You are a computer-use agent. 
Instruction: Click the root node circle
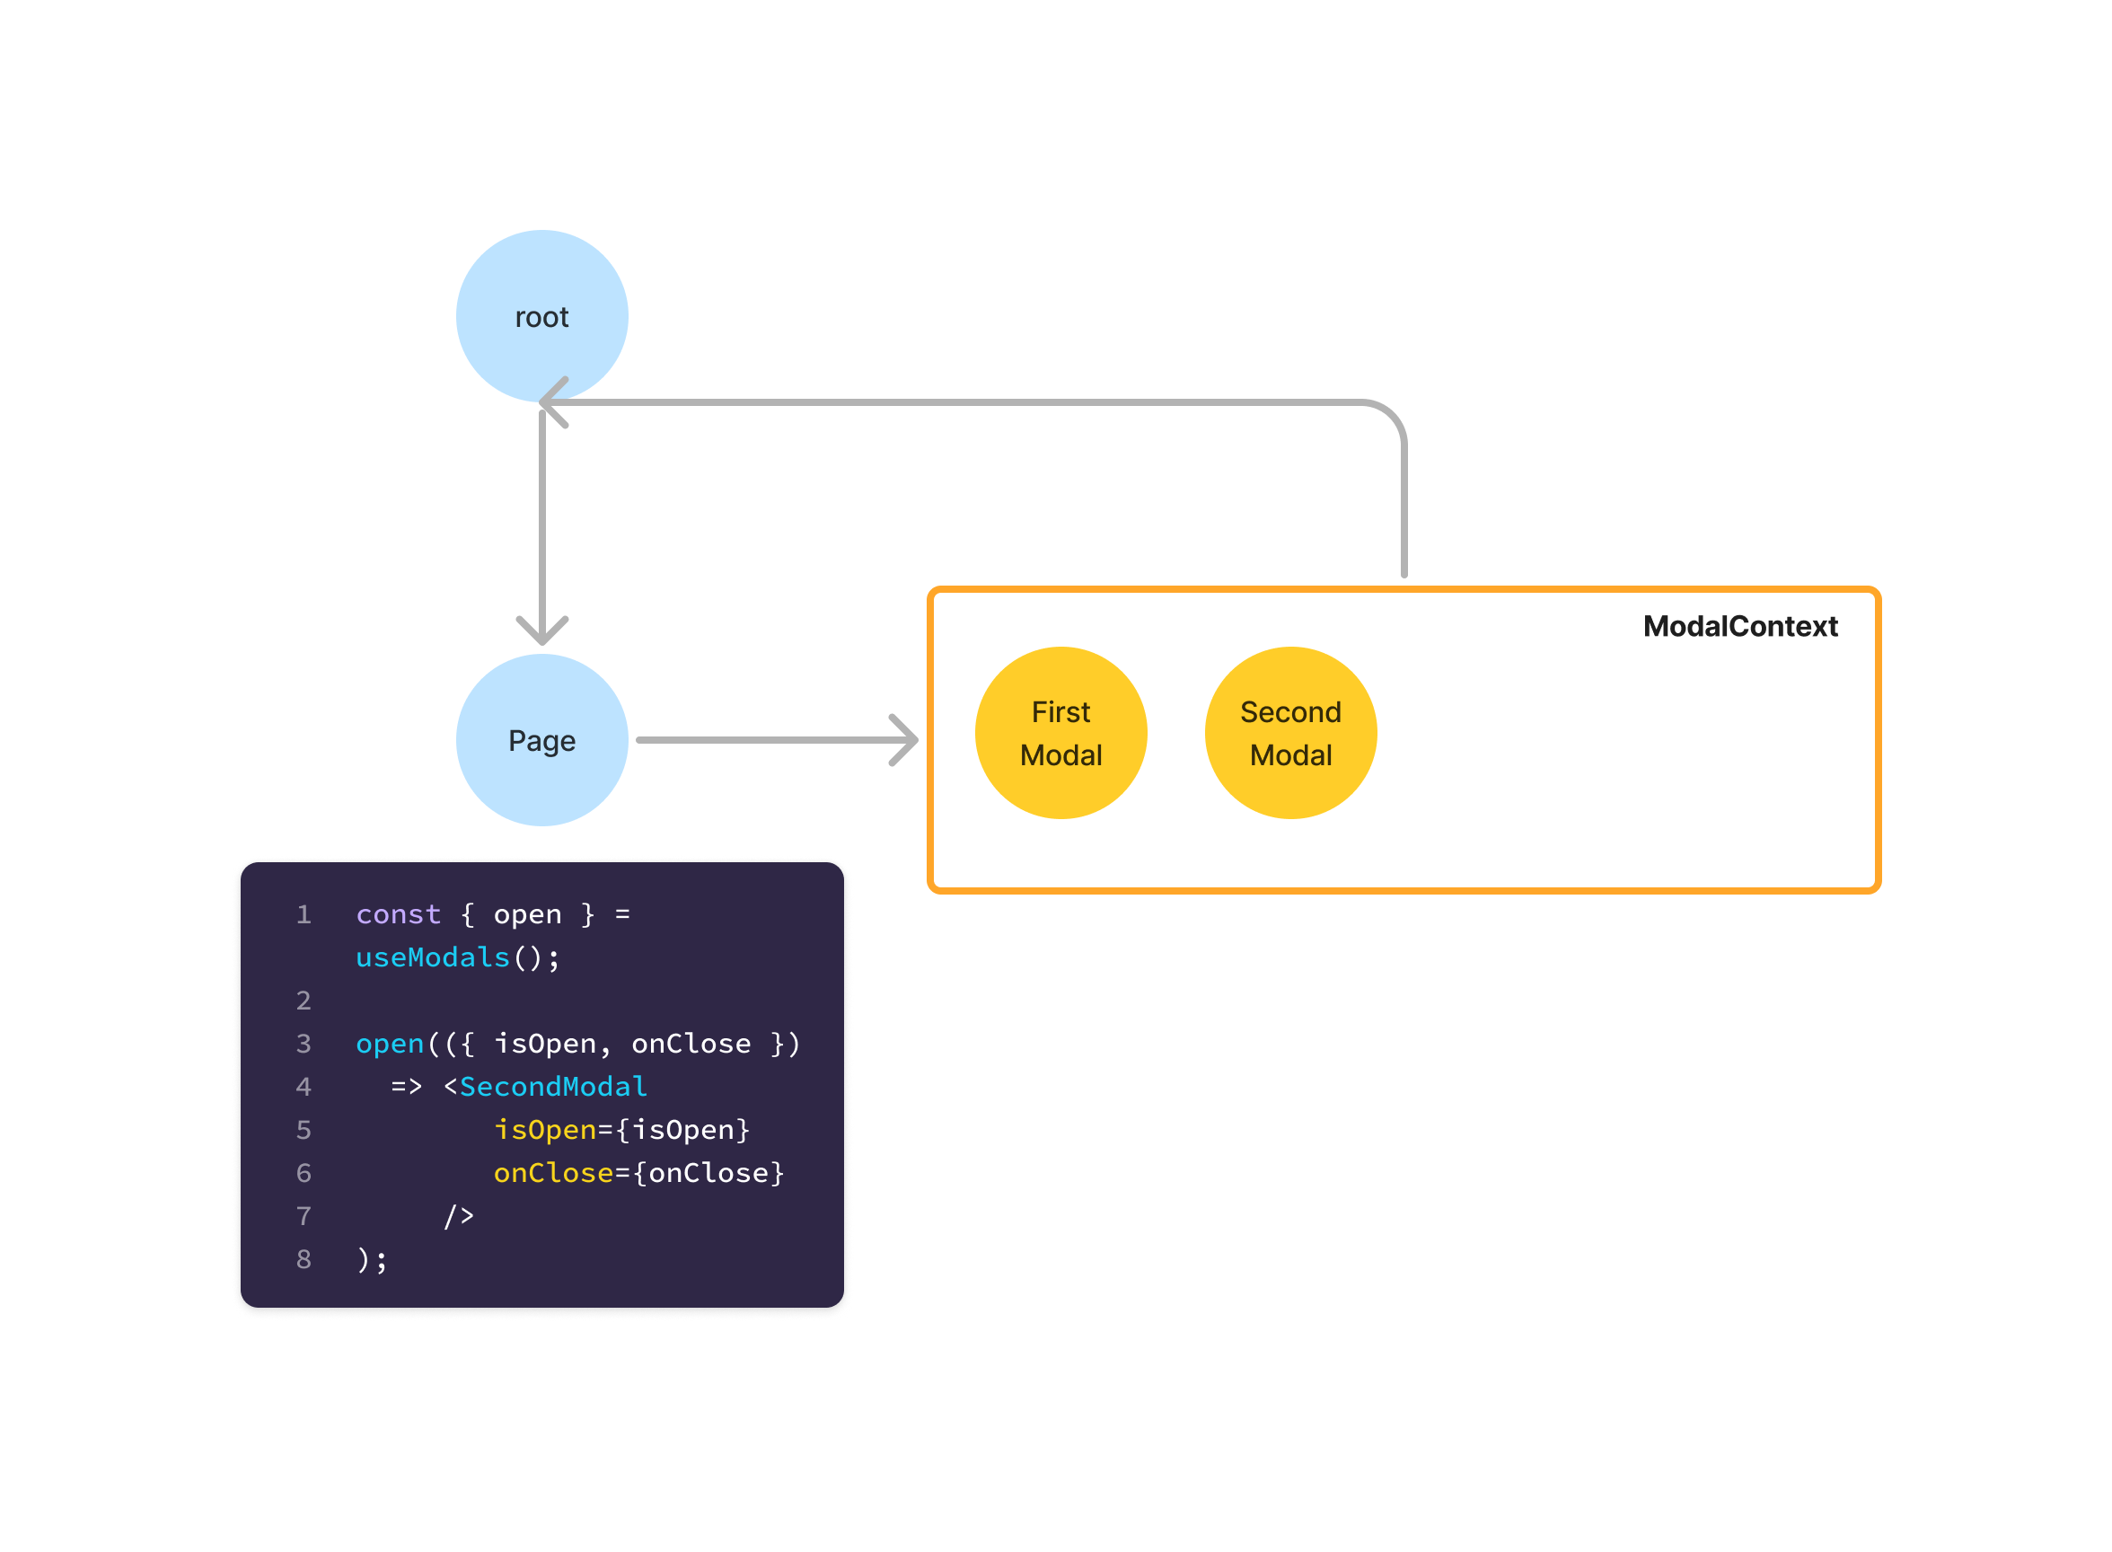541,317
